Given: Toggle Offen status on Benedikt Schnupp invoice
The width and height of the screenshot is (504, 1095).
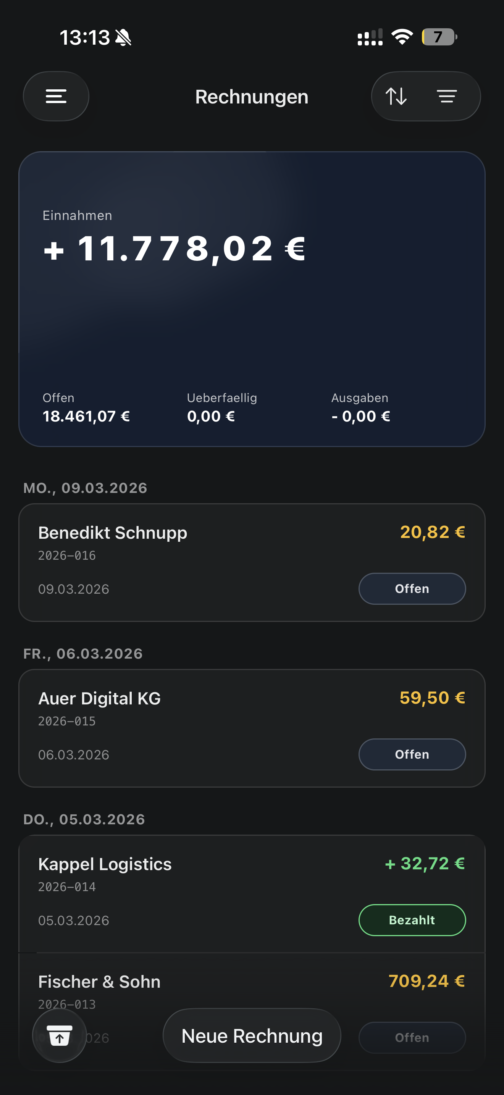Looking at the screenshot, I should (412, 589).
